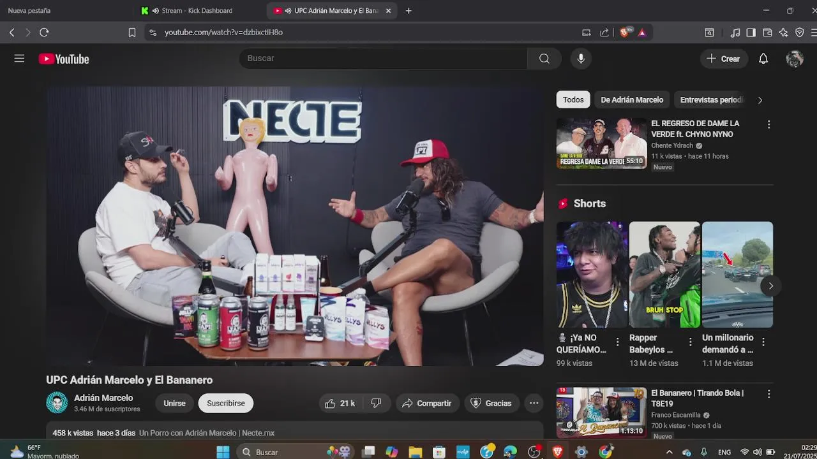Screen dimensions: 817x459
Task: Open the Adrián Marcelo channel name link
Action: (103, 398)
